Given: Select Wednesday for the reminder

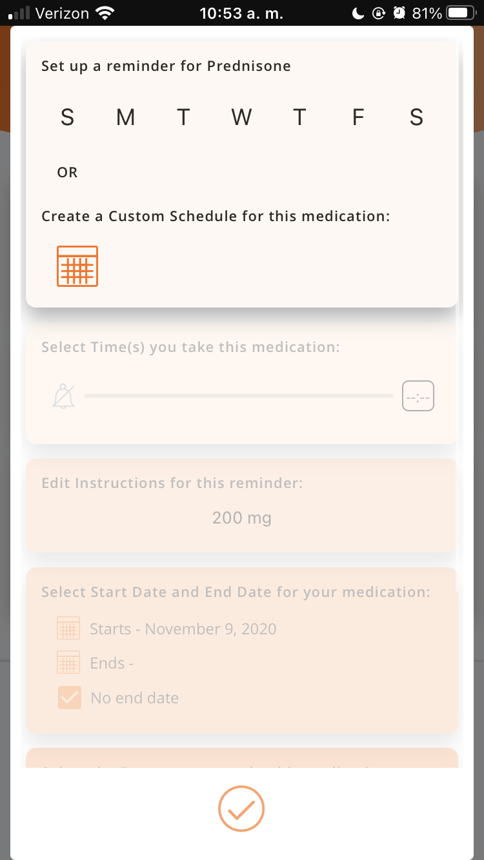Looking at the screenshot, I should tap(241, 117).
